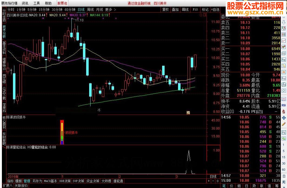287x188 pixels.
Task: Select the 管理 bottom tab
Action: (27, 181)
